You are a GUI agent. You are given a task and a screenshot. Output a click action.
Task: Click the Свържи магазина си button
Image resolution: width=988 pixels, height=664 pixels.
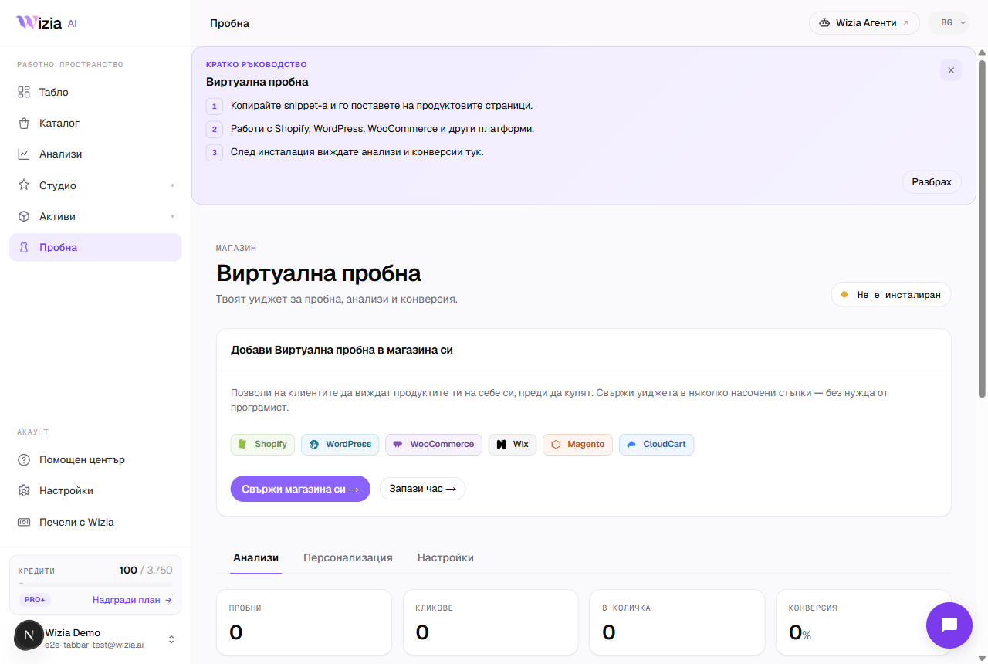(x=300, y=489)
